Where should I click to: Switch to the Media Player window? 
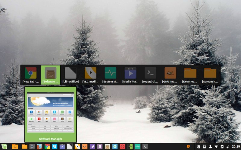(x=130, y=75)
